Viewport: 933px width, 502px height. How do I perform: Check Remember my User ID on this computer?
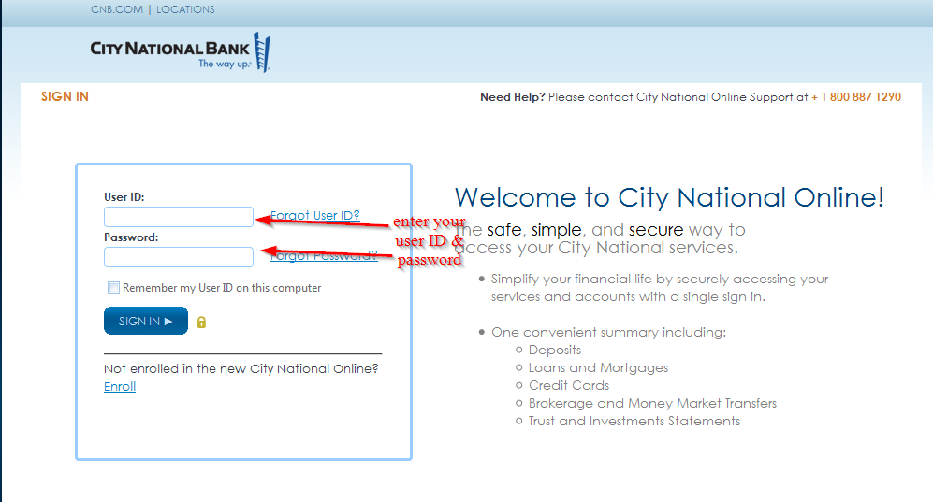[113, 288]
